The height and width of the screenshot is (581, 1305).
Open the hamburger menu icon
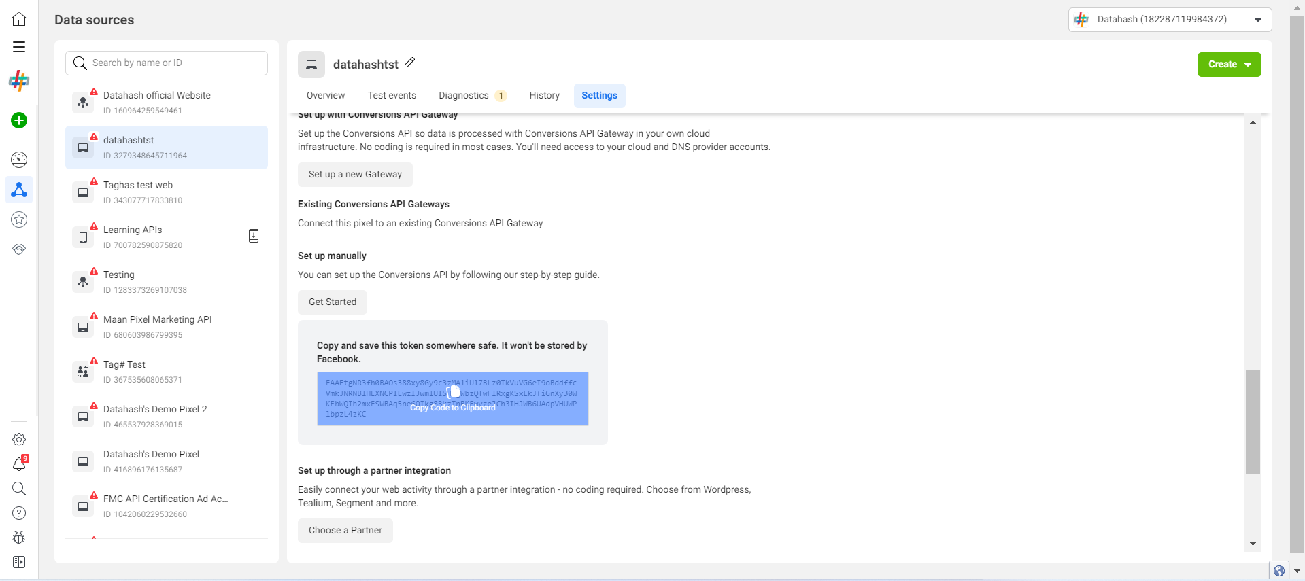[x=19, y=47]
